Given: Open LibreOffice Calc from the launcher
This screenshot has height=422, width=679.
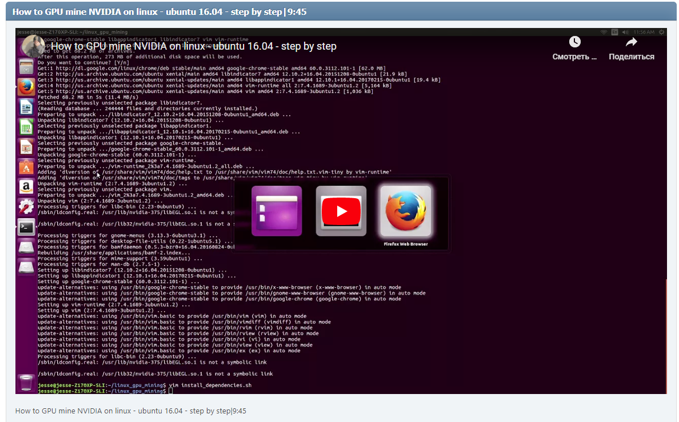Looking at the screenshot, I should pyautogui.click(x=26, y=127).
